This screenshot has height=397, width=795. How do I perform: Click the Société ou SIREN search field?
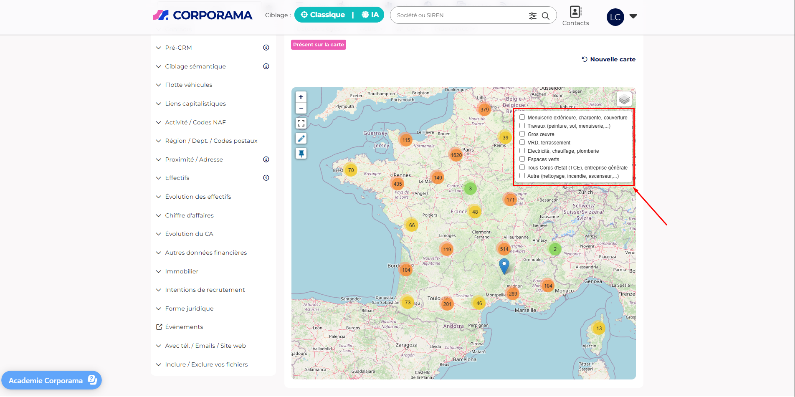[459, 15]
